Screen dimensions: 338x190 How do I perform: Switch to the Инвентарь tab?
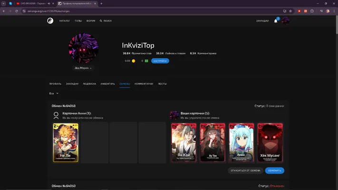(x=107, y=84)
